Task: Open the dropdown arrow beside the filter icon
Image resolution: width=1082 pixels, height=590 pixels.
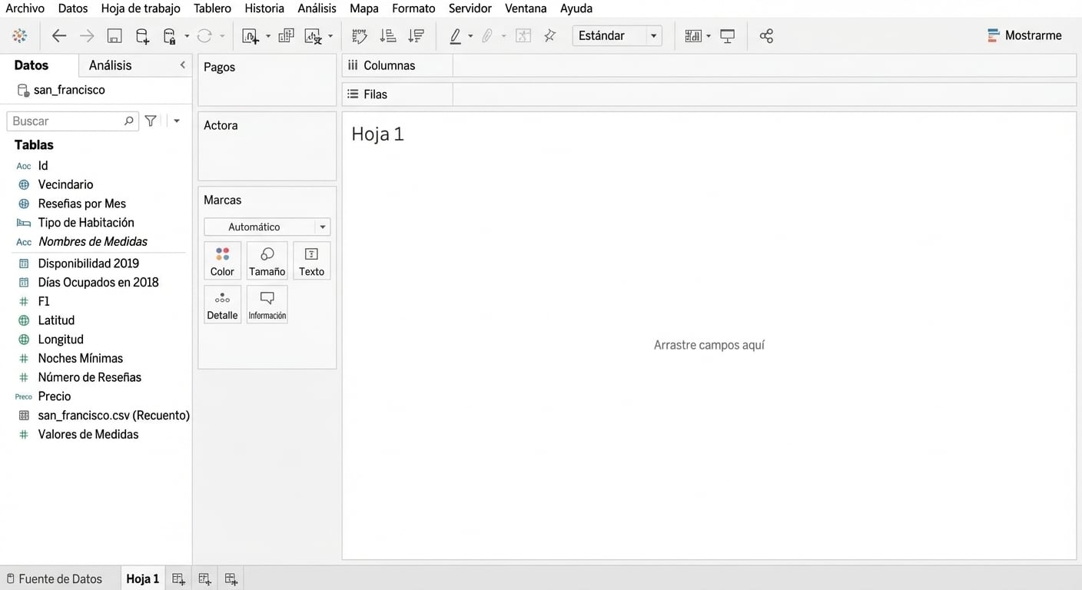Action: tap(177, 121)
